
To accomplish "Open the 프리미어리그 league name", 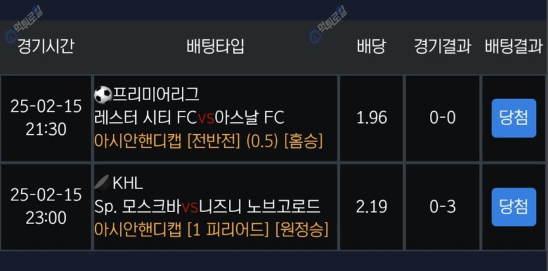I will [x=156, y=96].
